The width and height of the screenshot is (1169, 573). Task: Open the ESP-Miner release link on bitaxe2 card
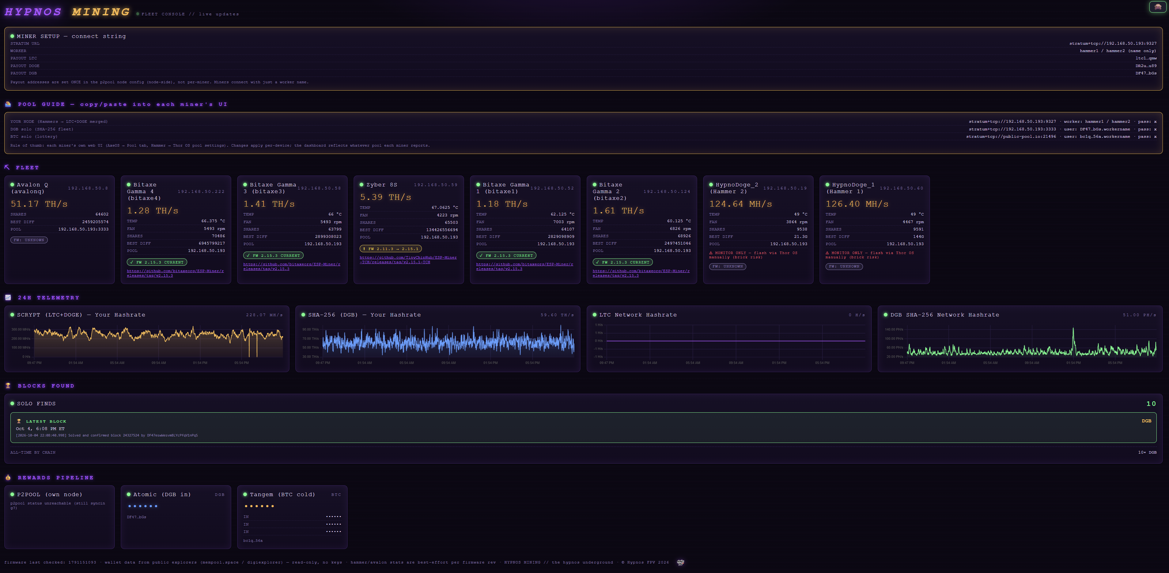coord(641,273)
